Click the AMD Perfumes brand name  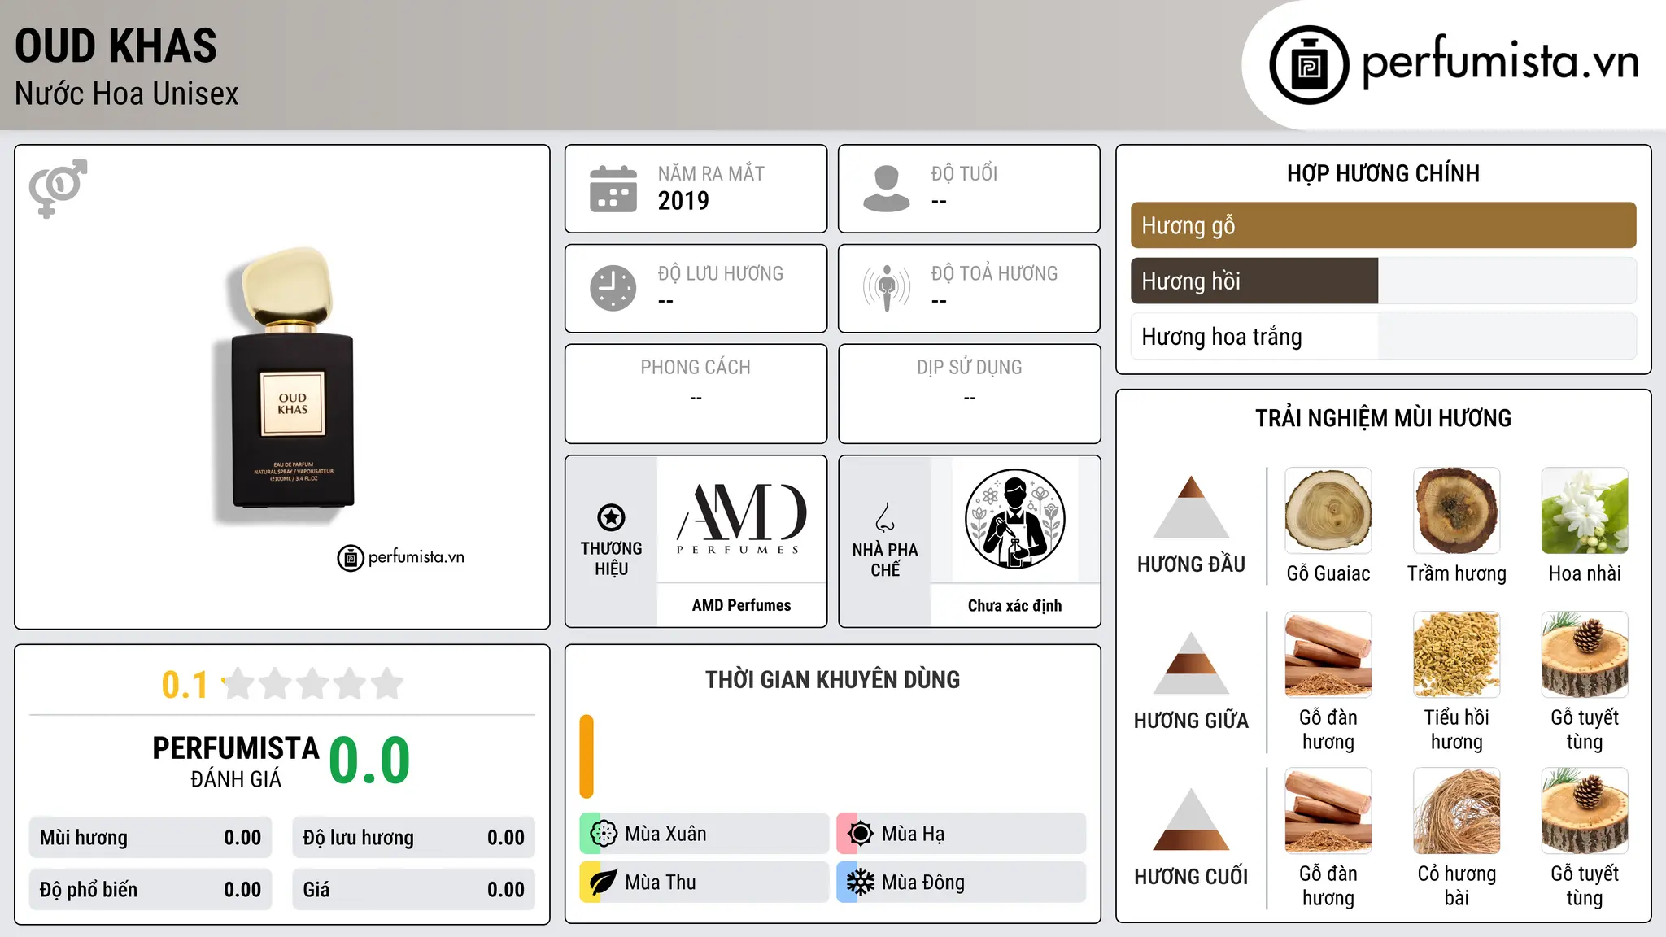[741, 605]
